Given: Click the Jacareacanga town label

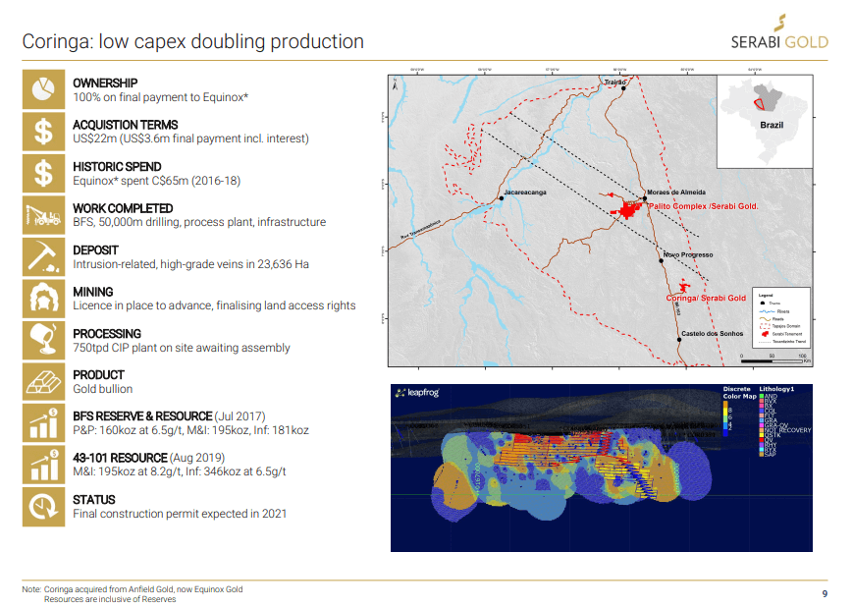Looking at the screenshot, I should (525, 193).
